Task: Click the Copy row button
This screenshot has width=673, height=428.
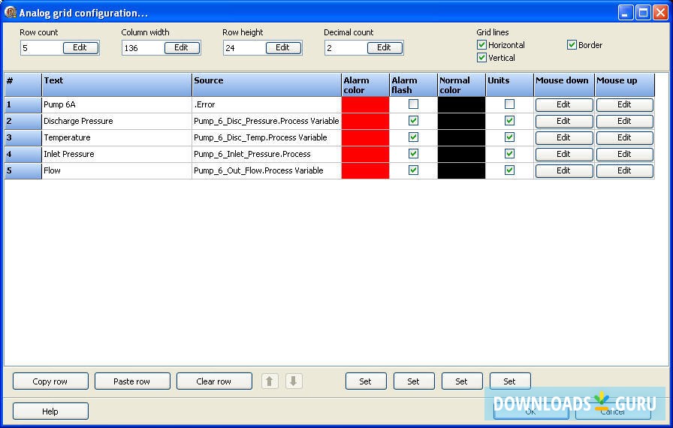Action: coord(50,381)
